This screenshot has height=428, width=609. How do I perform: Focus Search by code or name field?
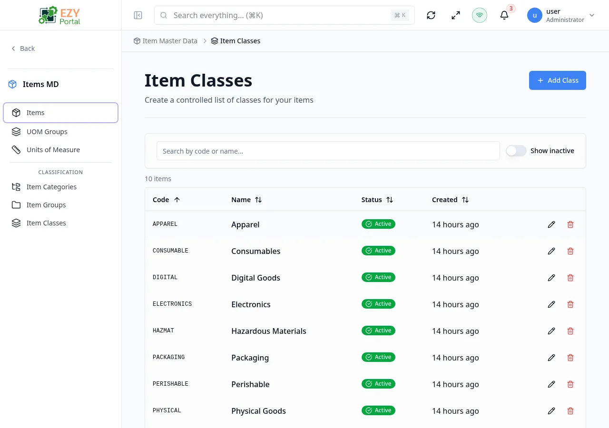(x=328, y=151)
